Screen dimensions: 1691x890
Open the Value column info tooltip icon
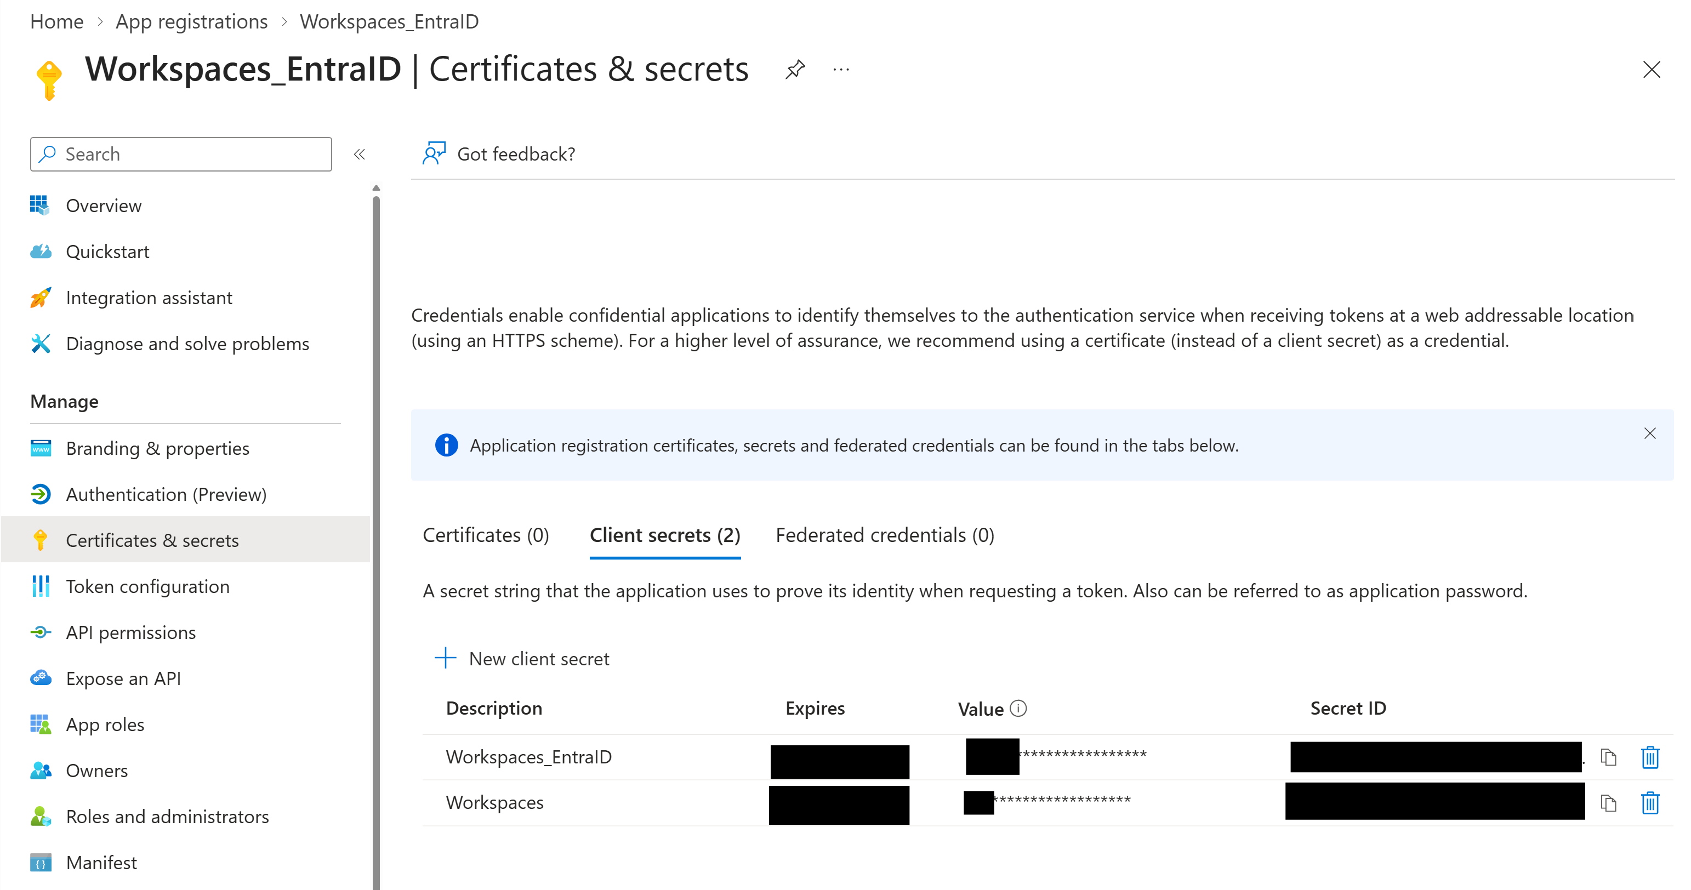coord(1018,708)
